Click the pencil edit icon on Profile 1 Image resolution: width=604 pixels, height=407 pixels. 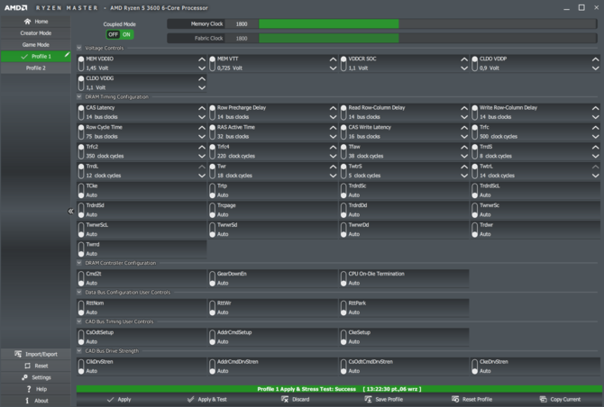67,55
